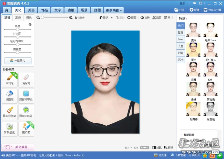Pick the 局部马赛克 mosaic tool
Screen dimensions: 224x159
tap(26, 96)
